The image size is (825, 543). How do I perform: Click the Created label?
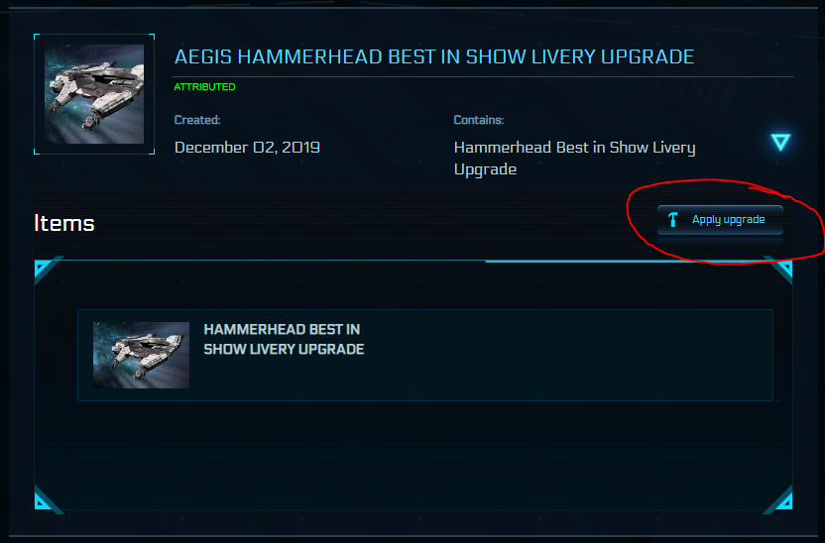(x=197, y=120)
